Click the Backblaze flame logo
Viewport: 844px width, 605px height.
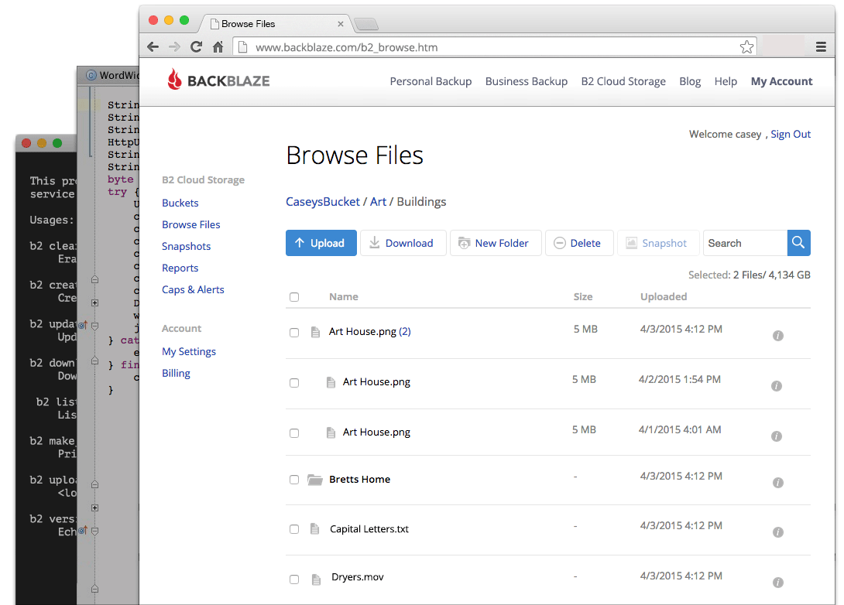pyautogui.click(x=175, y=80)
